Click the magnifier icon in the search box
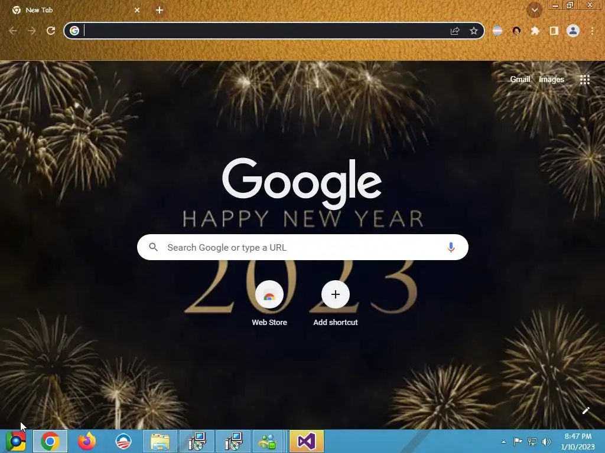Viewport: 605px width, 453px height. coord(153,247)
